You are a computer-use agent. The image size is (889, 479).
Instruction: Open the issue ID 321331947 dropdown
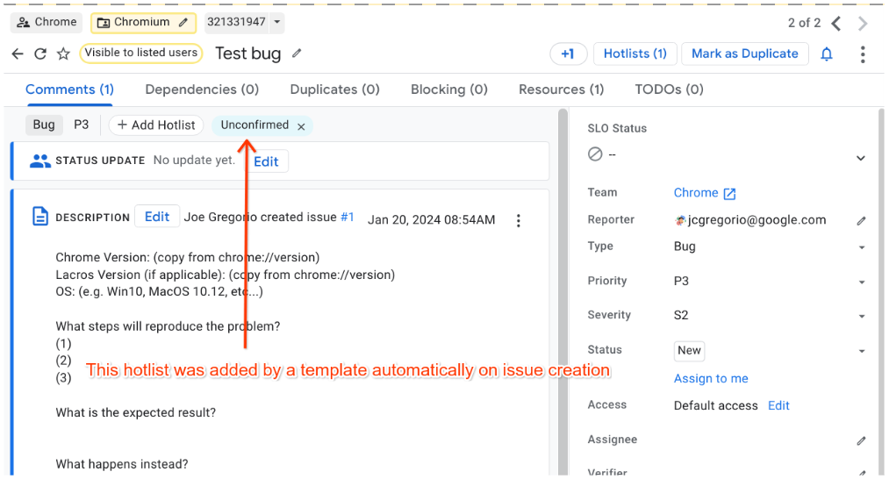pos(277,22)
